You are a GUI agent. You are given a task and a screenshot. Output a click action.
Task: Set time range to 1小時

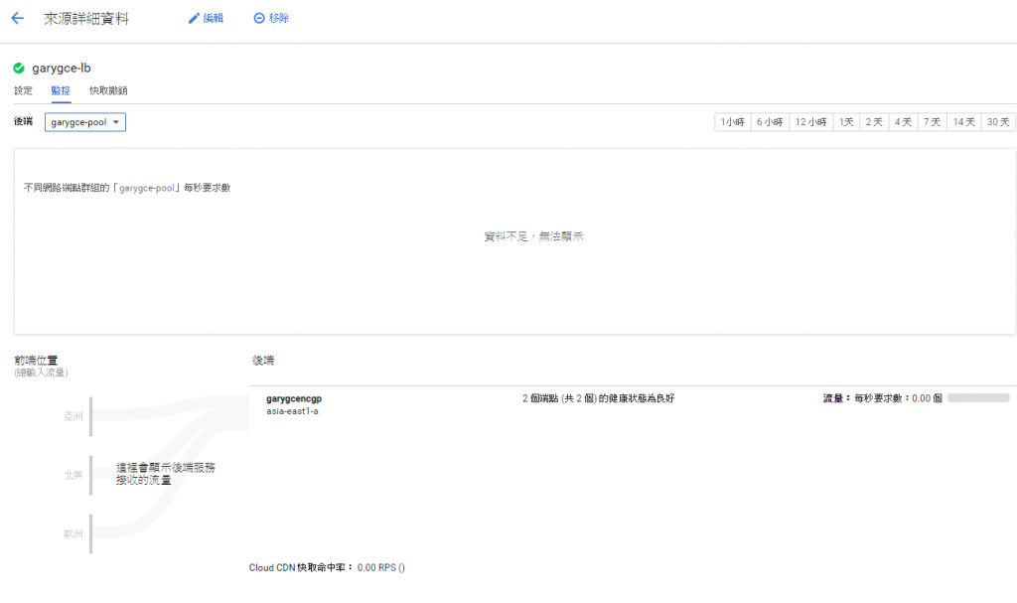point(732,122)
